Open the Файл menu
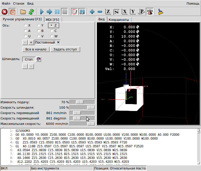201x171 pixels. click(6, 4)
